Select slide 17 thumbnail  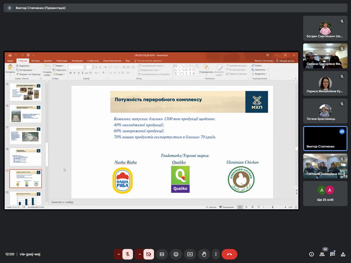tap(26, 135)
